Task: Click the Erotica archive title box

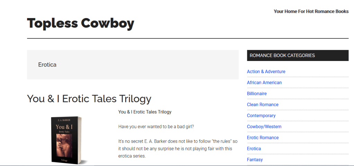Action: click(133, 65)
